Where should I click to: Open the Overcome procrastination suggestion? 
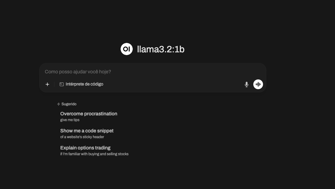pos(89,114)
